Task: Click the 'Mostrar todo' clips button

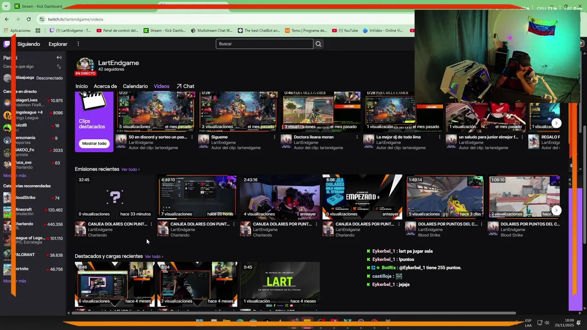Action: pyautogui.click(x=94, y=143)
